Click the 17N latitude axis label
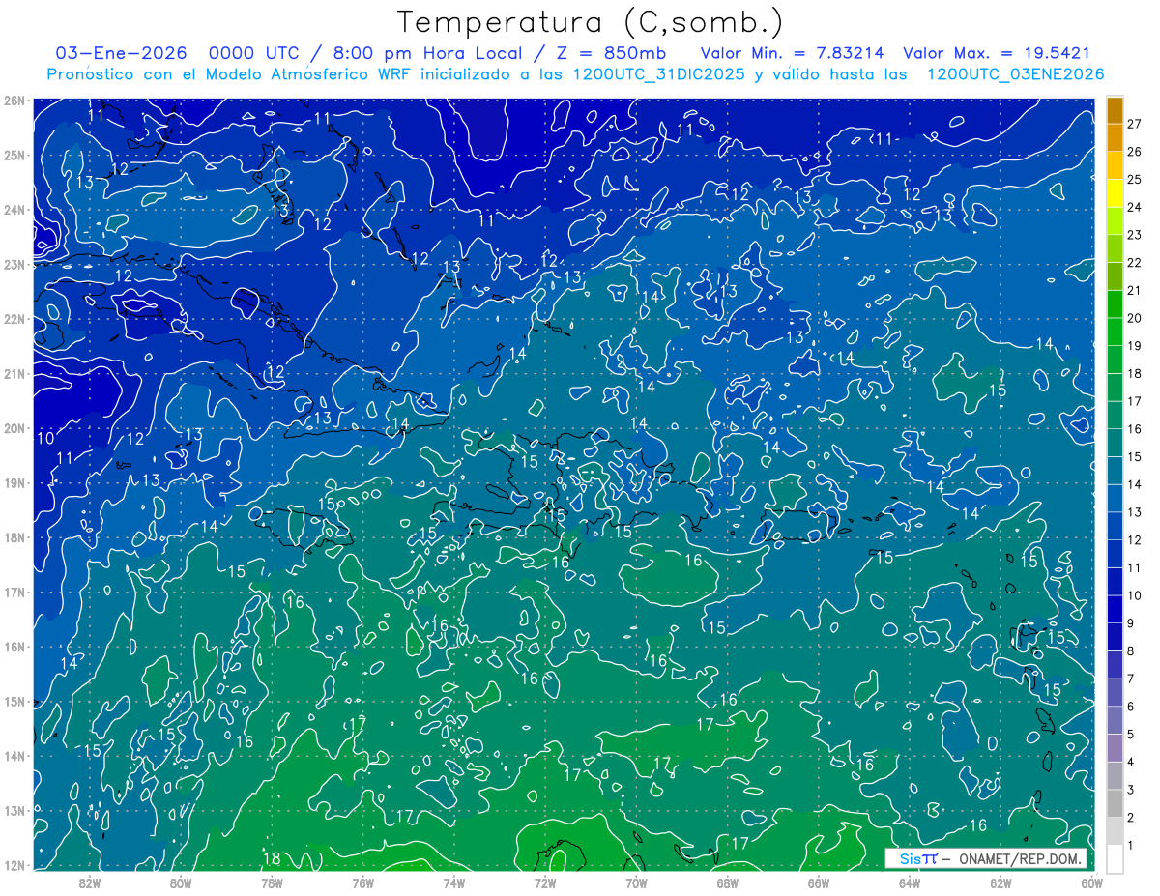The width and height of the screenshot is (1160, 896). (14, 592)
